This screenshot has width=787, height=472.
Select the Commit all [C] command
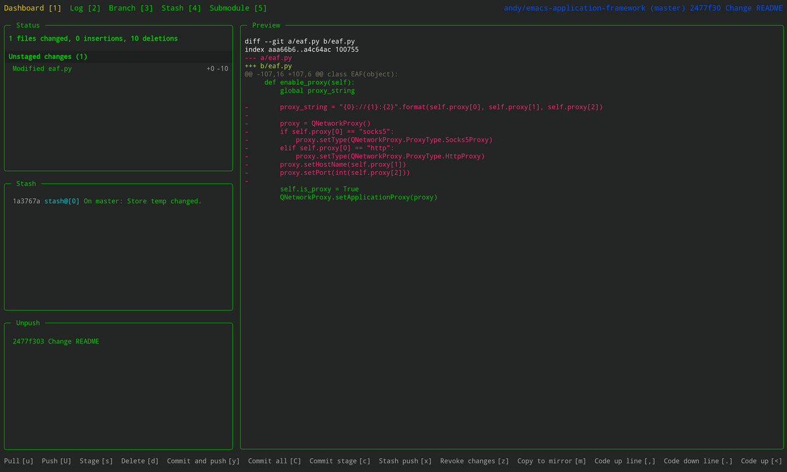pos(275,461)
